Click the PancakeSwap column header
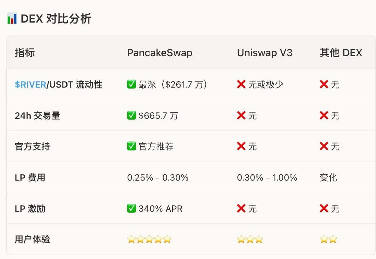 pyautogui.click(x=160, y=53)
